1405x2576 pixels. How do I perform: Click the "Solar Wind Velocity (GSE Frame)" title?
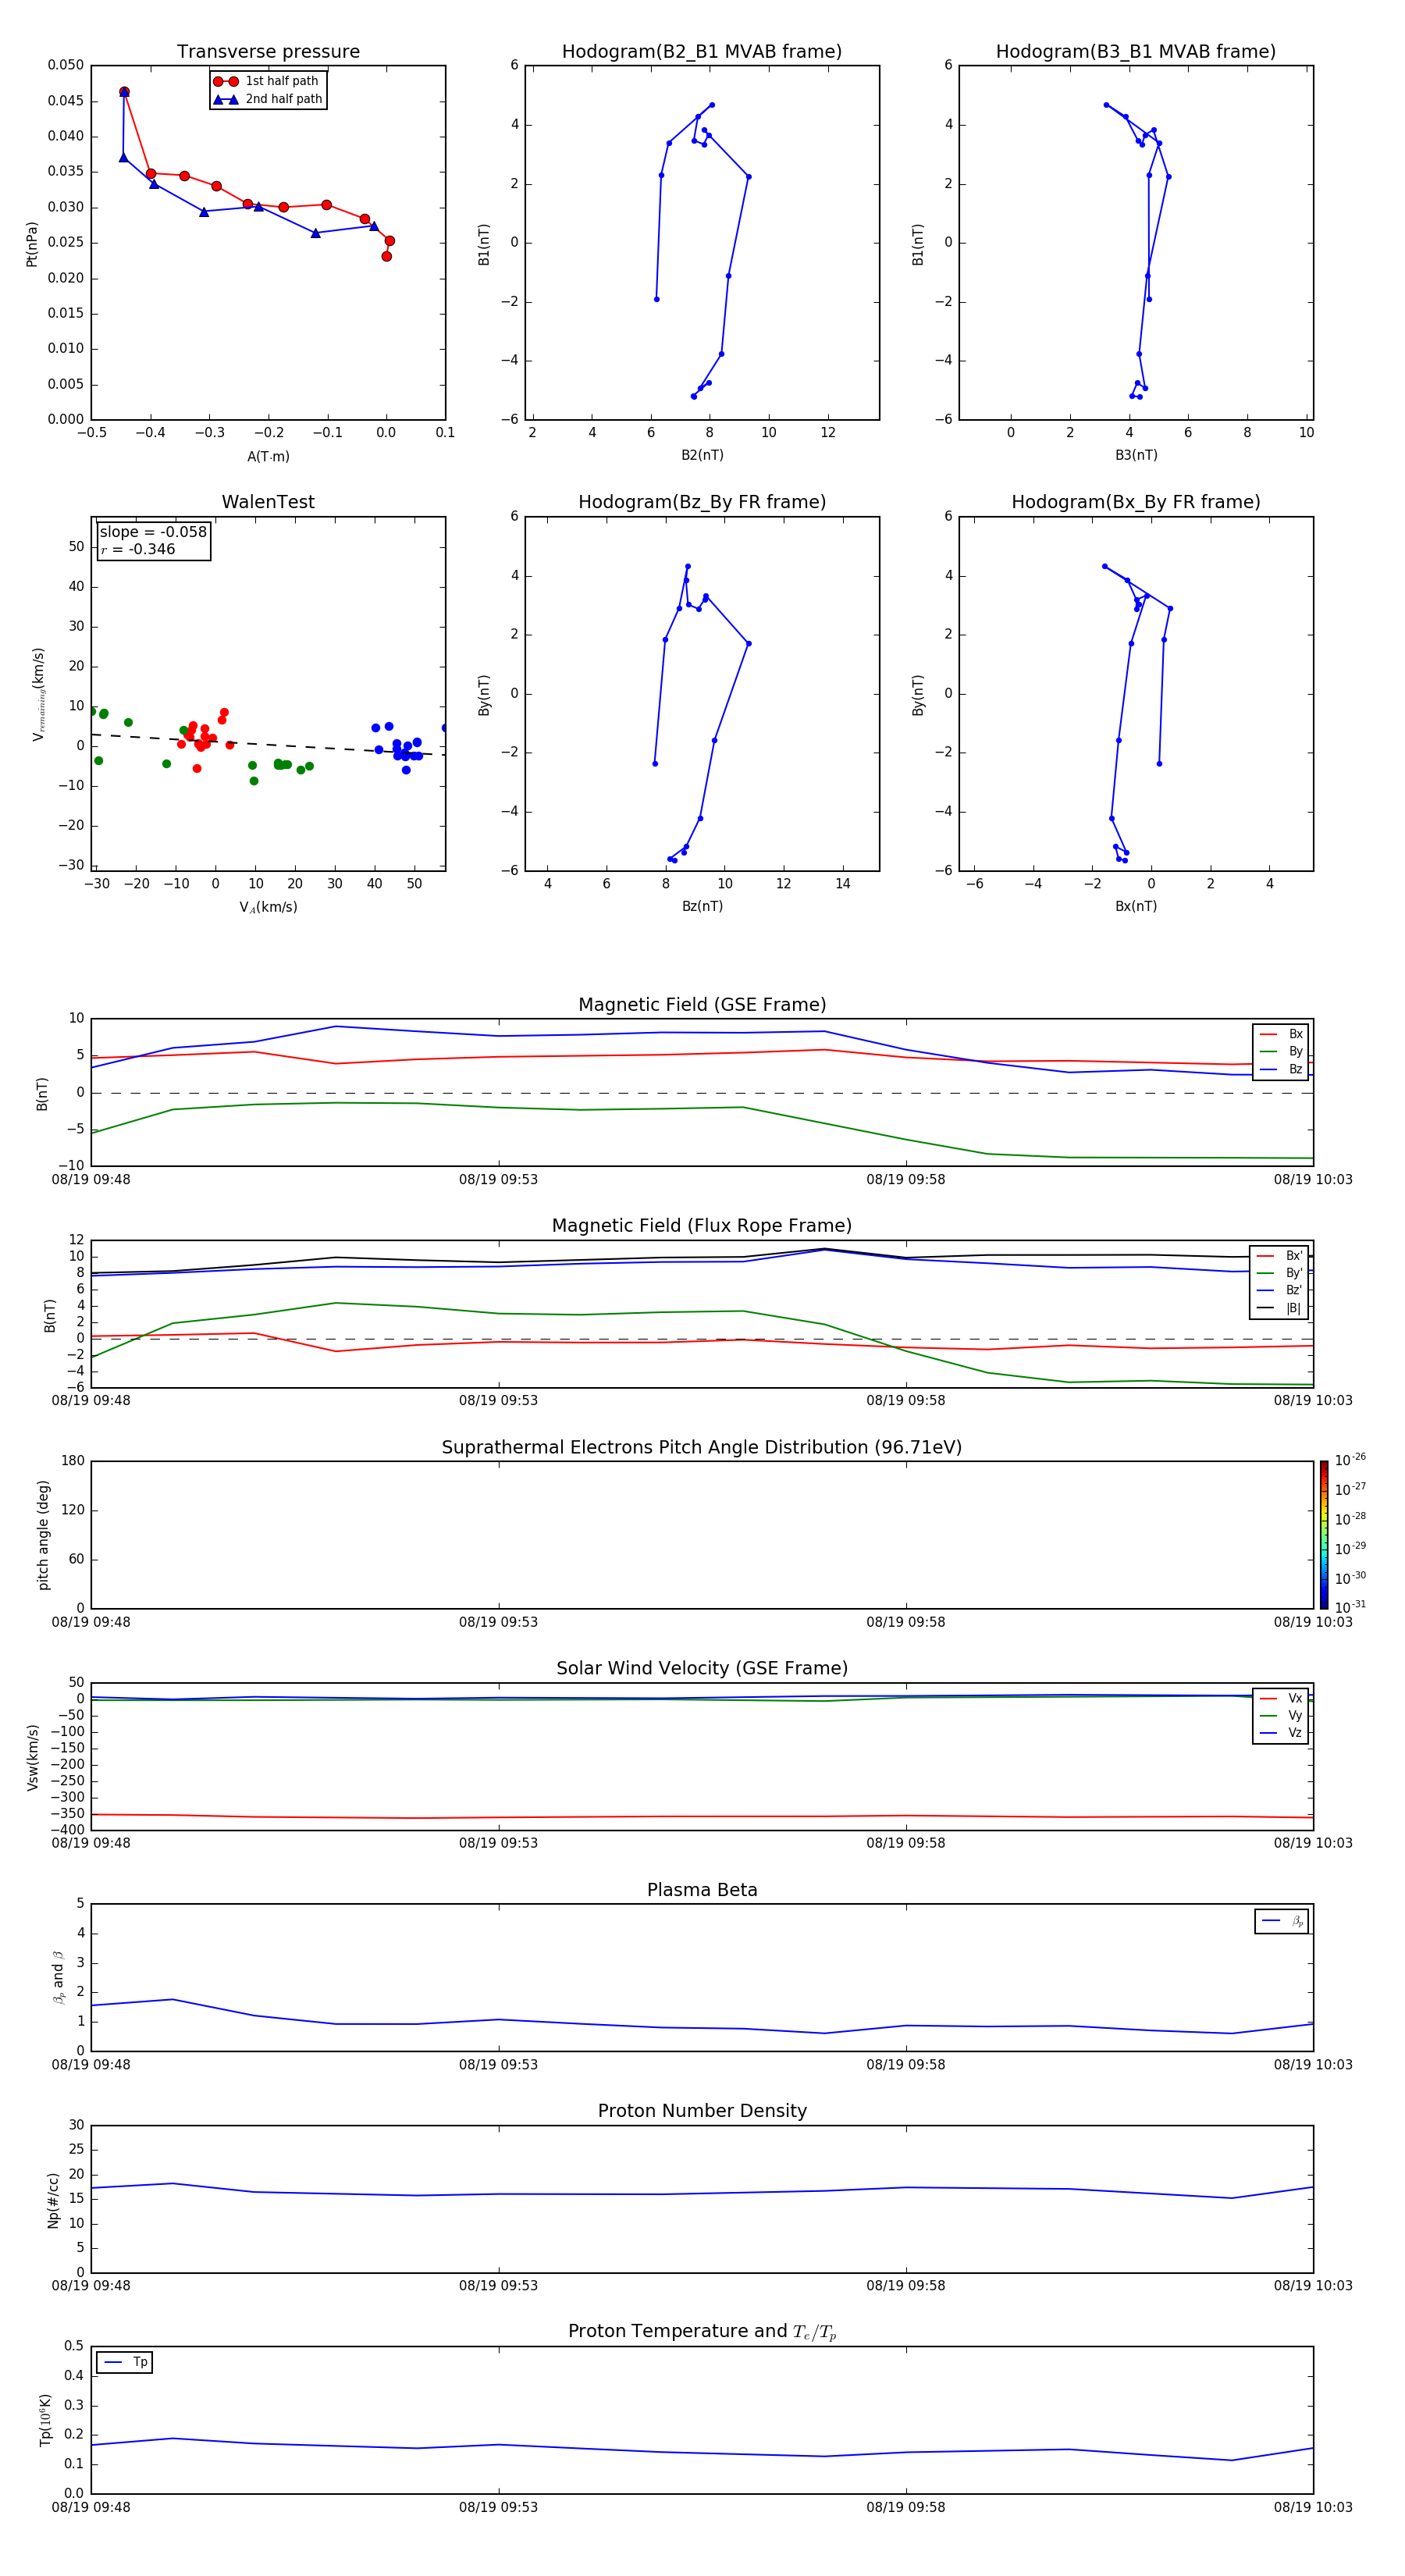pyautogui.click(x=702, y=1668)
